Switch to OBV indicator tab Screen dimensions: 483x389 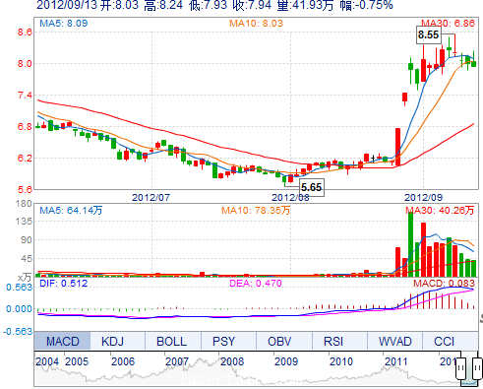[x=279, y=341]
